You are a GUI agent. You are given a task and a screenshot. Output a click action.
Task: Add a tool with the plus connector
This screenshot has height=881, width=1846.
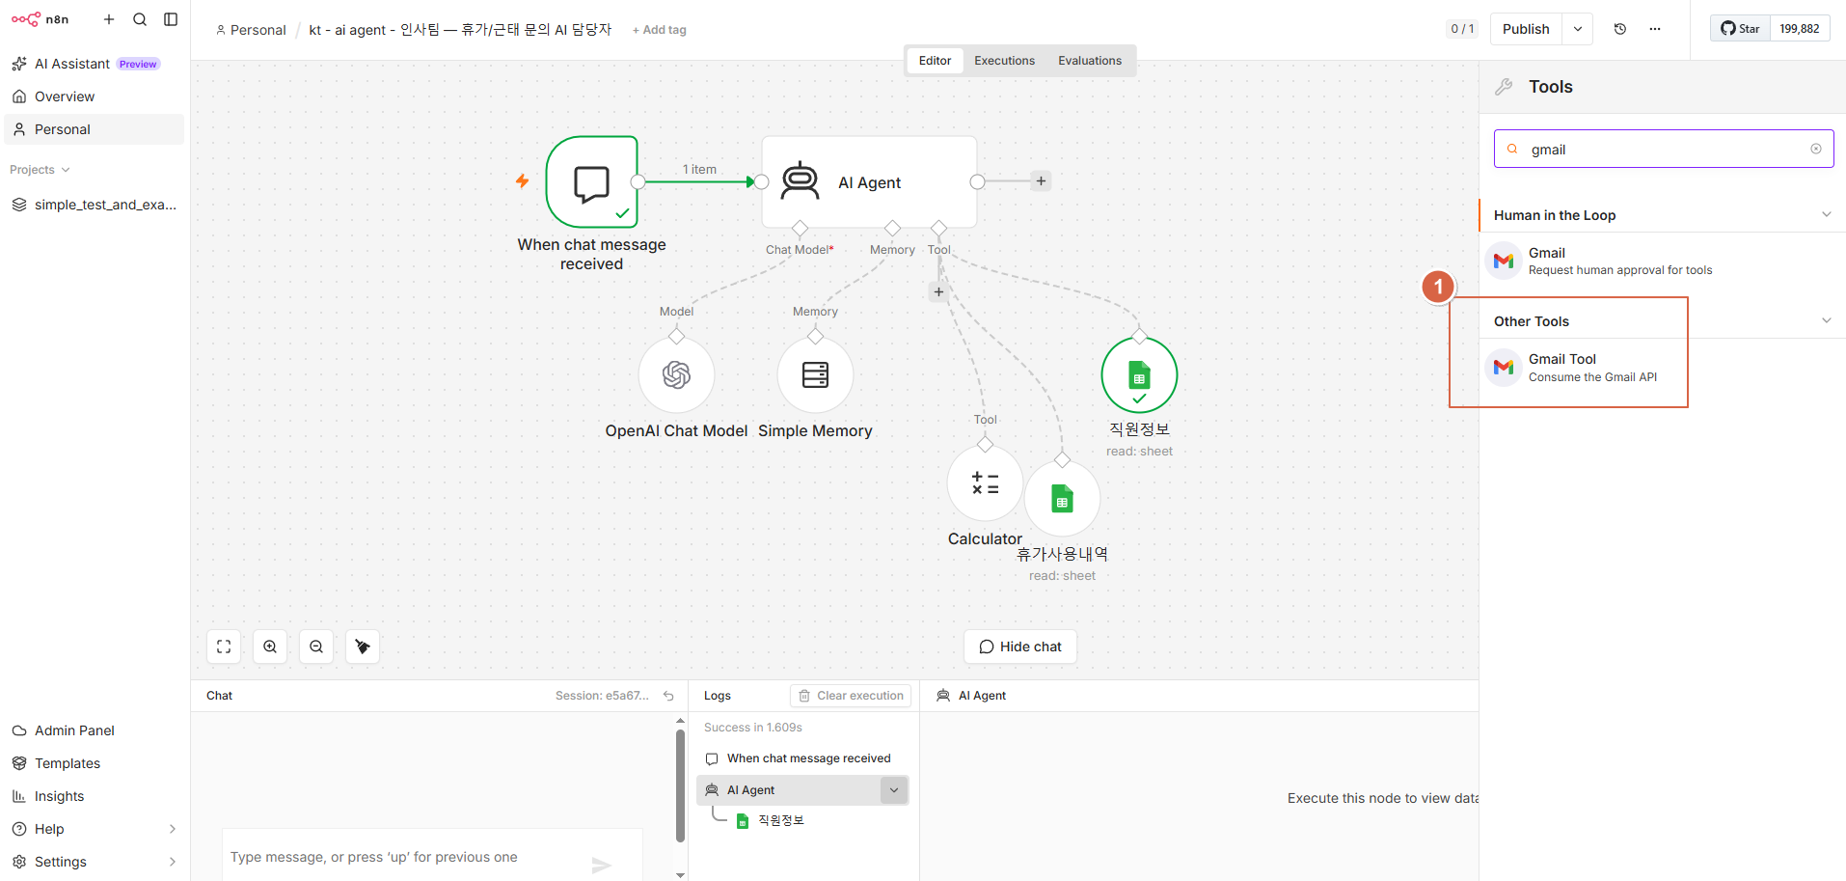pyautogui.click(x=938, y=291)
